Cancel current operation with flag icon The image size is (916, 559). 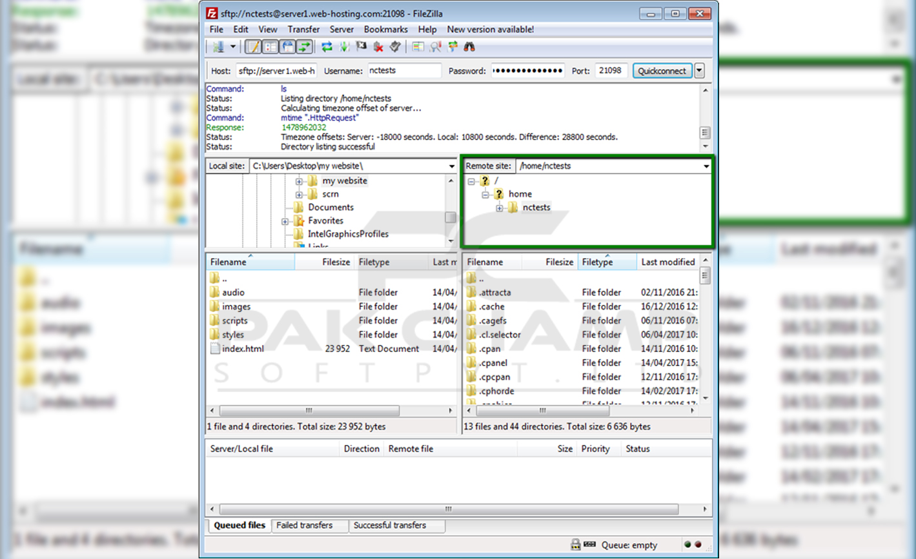point(361,46)
